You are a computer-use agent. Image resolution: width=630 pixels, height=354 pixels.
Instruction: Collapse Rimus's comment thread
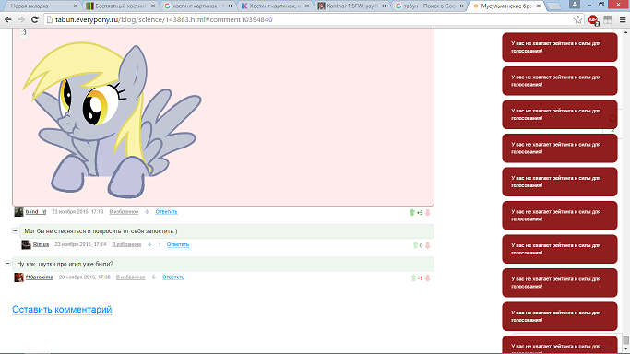coord(15,230)
